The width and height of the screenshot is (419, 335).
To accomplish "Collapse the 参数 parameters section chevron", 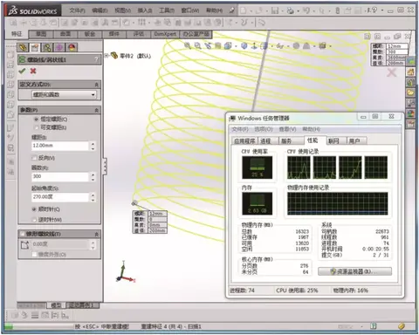I will pyautogui.click(x=97, y=110).
